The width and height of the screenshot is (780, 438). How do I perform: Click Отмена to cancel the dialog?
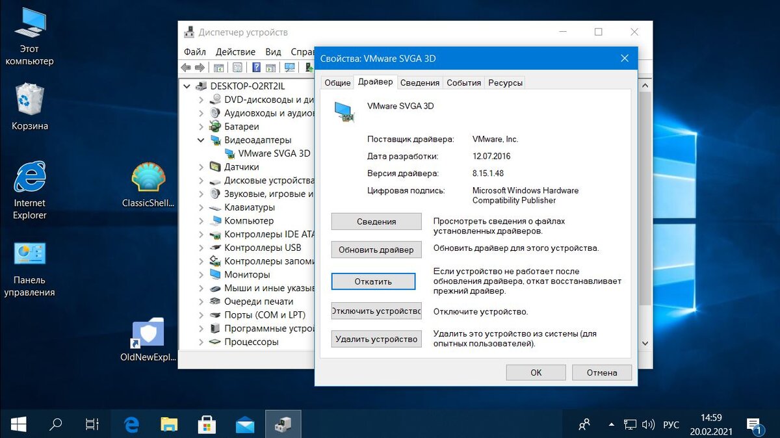pyautogui.click(x=602, y=372)
